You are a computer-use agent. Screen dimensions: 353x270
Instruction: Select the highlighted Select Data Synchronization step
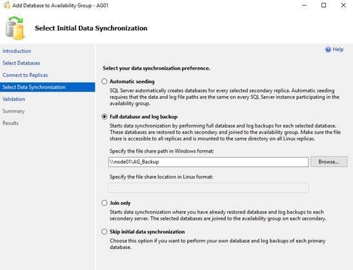point(48,87)
